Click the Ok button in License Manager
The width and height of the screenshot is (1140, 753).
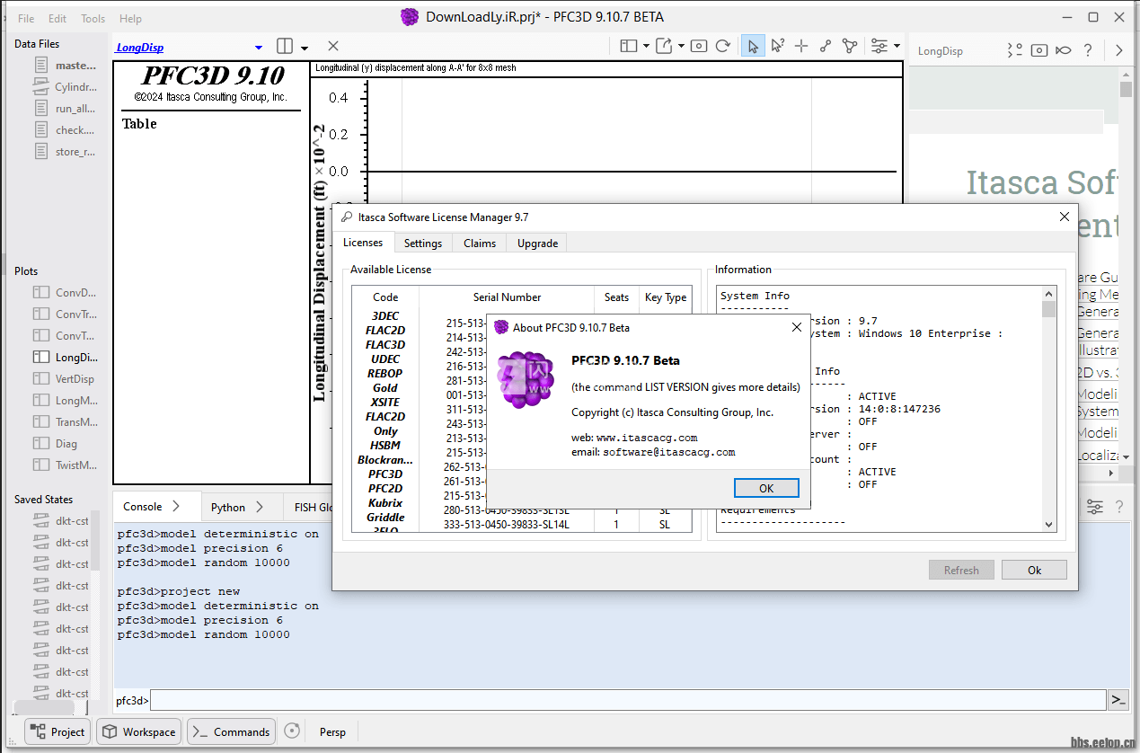coord(1034,570)
